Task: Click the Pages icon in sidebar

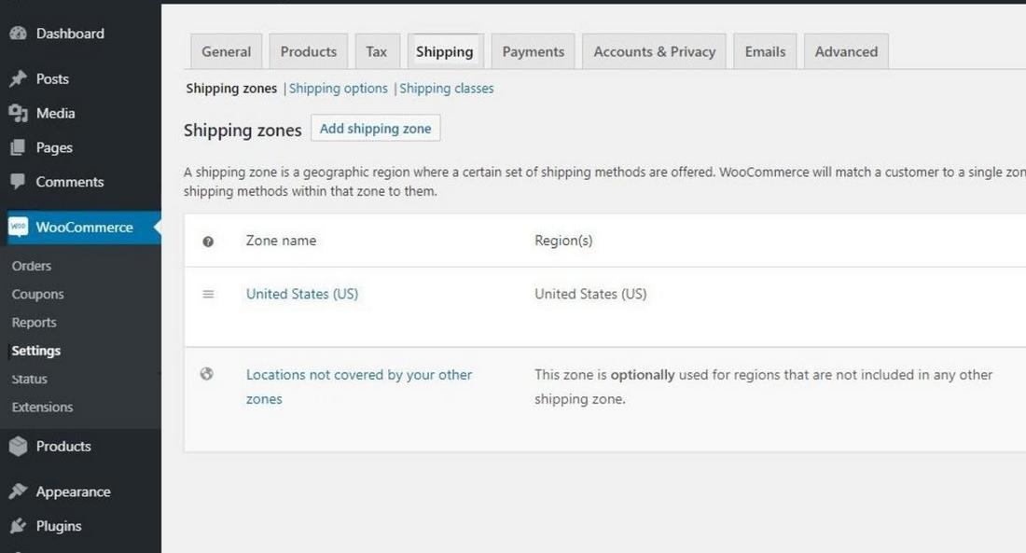Action: click(x=18, y=148)
